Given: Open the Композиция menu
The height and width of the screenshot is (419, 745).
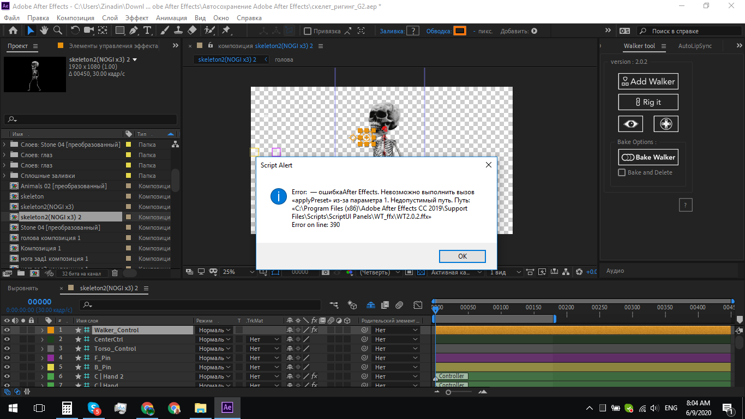Looking at the screenshot, I should [75, 18].
